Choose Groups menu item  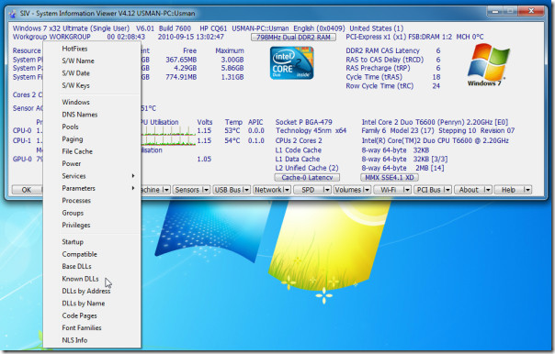(x=92, y=213)
